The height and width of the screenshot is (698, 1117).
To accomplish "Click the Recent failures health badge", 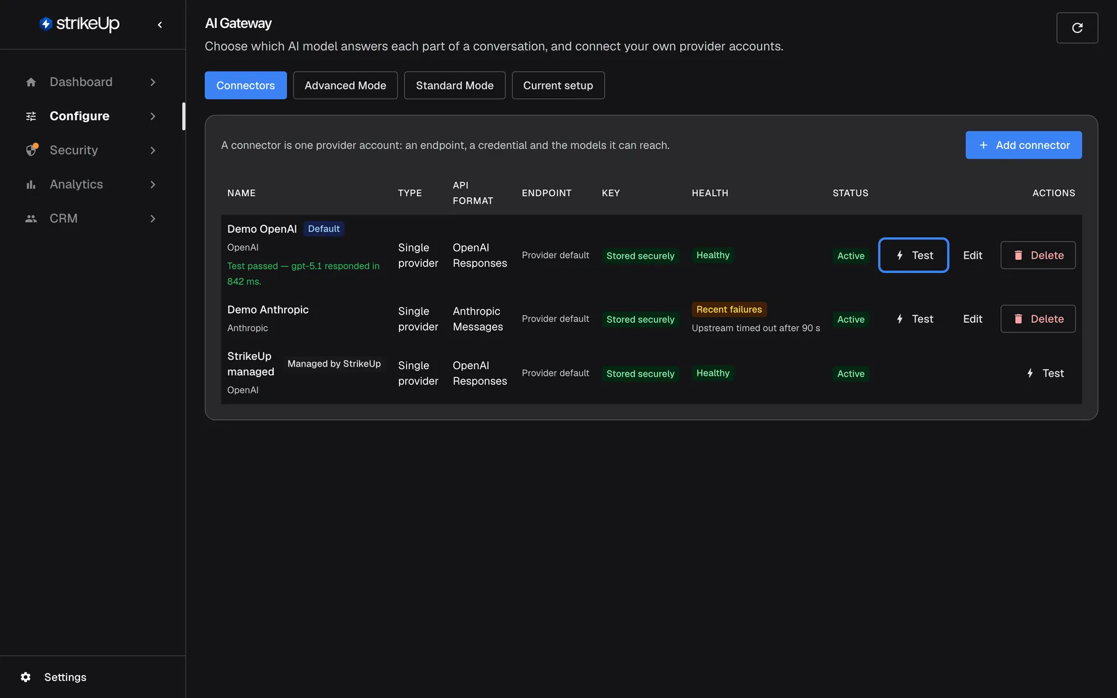I will point(729,309).
